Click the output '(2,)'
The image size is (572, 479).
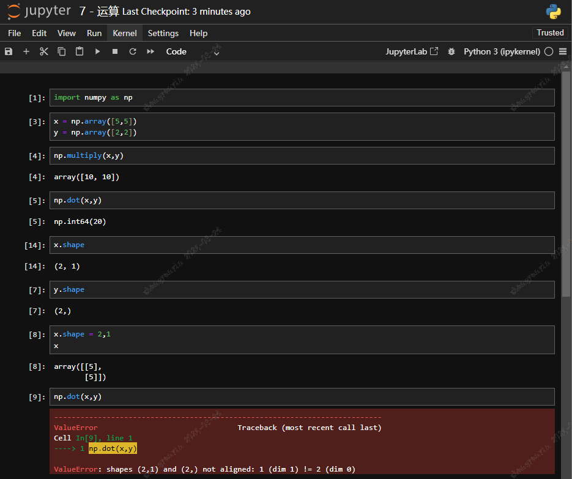coord(62,311)
